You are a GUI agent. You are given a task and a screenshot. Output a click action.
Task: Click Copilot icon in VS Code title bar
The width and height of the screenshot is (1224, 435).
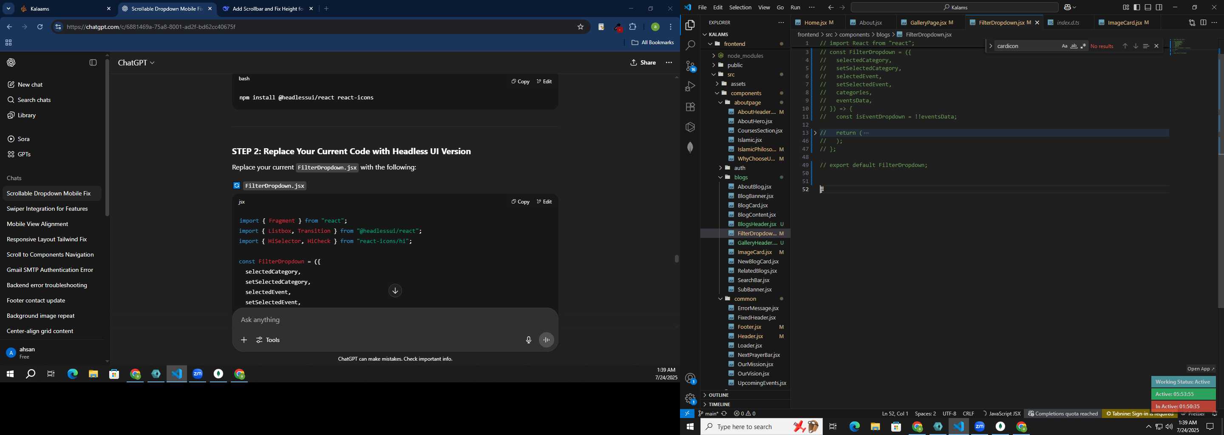tap(1068, 8)
